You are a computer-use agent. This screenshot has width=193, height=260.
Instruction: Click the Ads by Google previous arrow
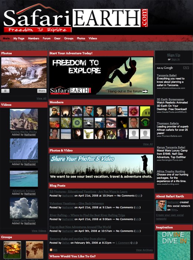pos(184,68)
